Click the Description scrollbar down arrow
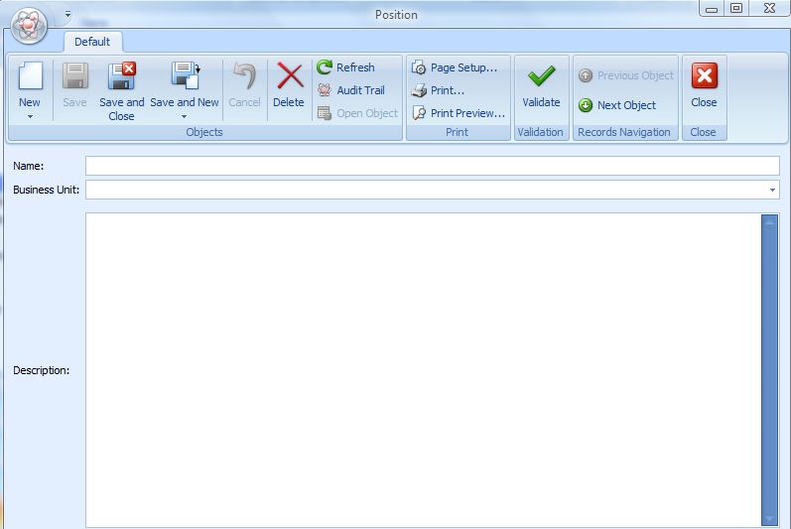The image size is (791, 529). pos(770,519)
